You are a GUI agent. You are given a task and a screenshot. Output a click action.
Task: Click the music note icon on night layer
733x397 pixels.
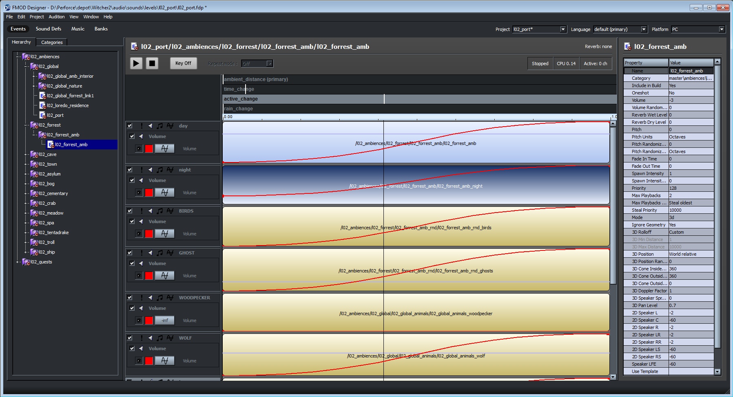[x=160, y=170]
